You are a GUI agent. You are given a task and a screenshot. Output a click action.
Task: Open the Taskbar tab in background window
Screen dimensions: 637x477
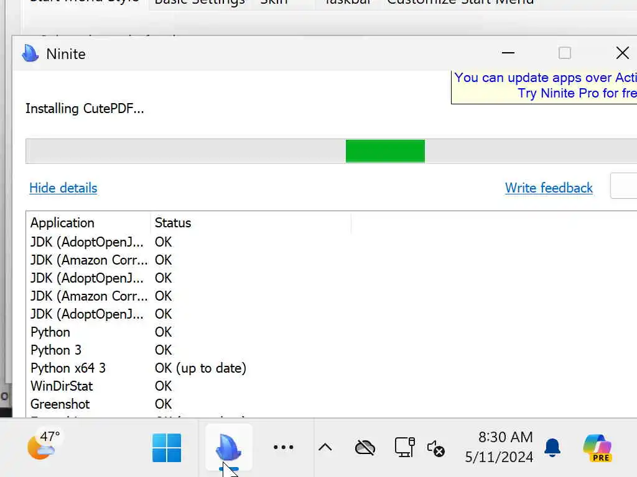point(347,2)
